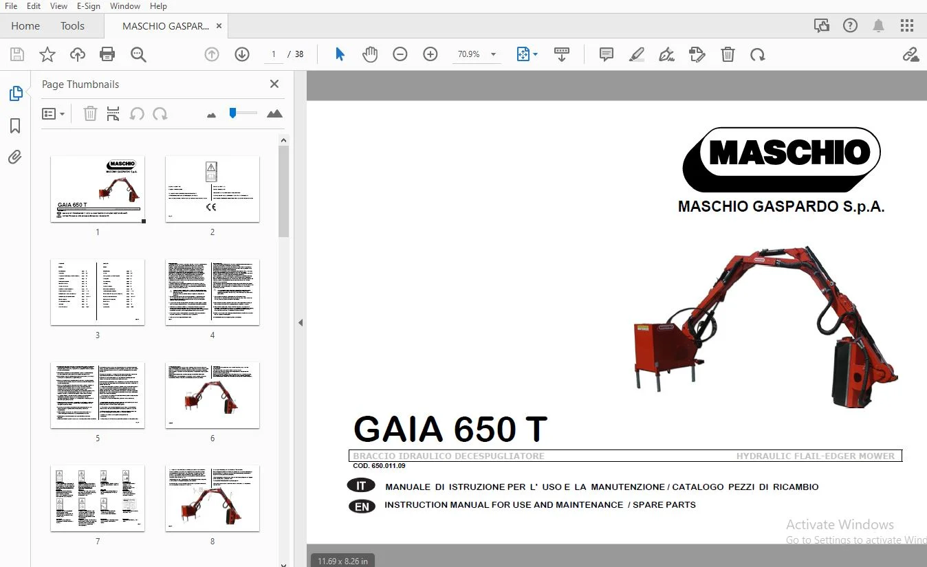Open Page Thumbnails sidebar icon
Screen dimensions: 927x567
click(x=15, y=93)
